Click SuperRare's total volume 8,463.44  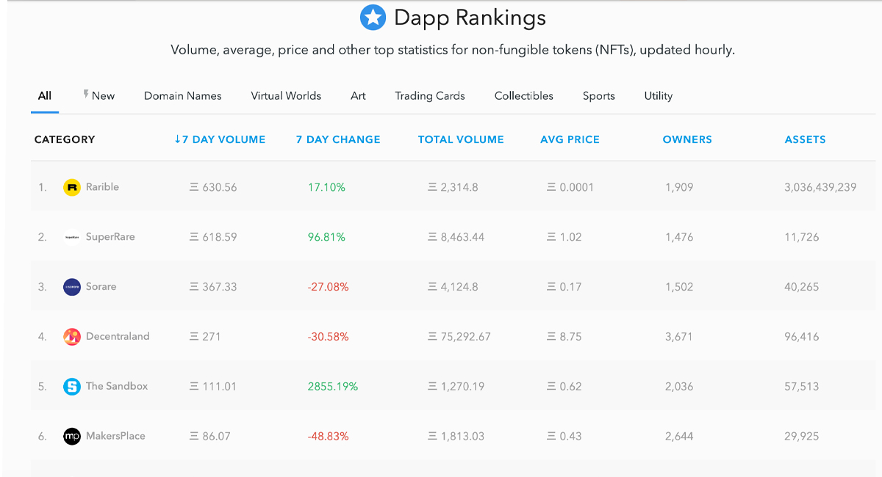click(456, 237)
